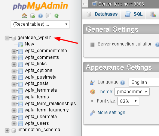Create a New table in geraldbe_wp401

click(30, 44)
